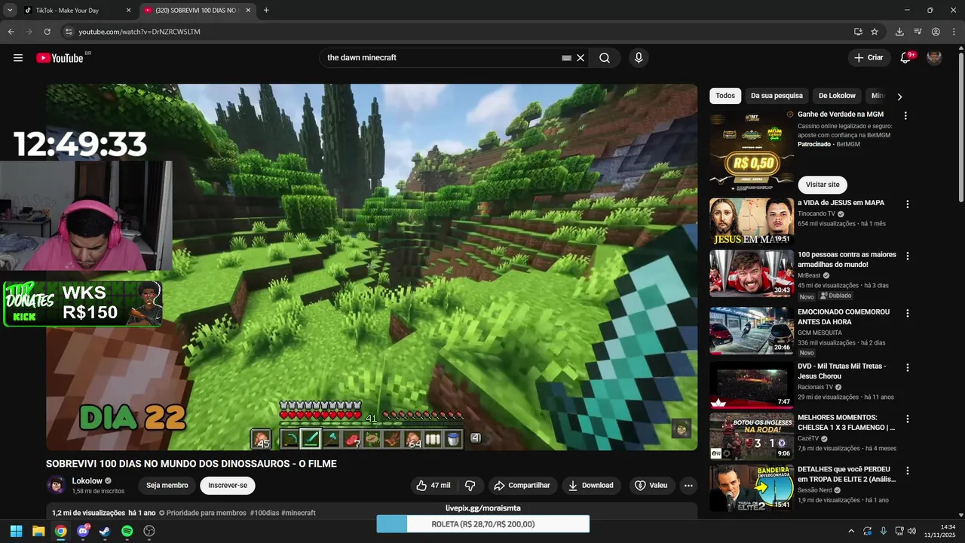Install app icon in address bar
The width and height of the screenshot is (965, 543).
coord(858,32)
